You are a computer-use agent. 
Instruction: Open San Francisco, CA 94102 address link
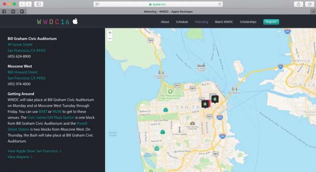pos(26,50)
